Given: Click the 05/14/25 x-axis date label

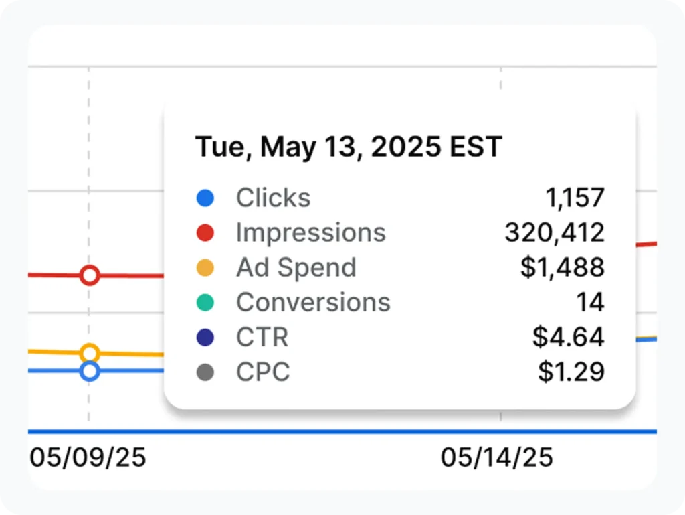Looking at the screenshot, I should tap(496, 457).
